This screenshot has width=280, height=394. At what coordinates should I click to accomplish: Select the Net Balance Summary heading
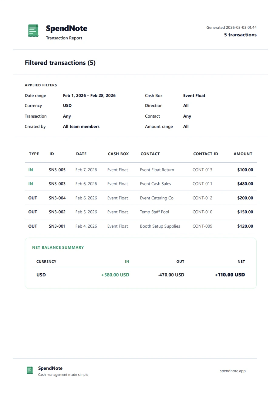(x=58, y=247)
